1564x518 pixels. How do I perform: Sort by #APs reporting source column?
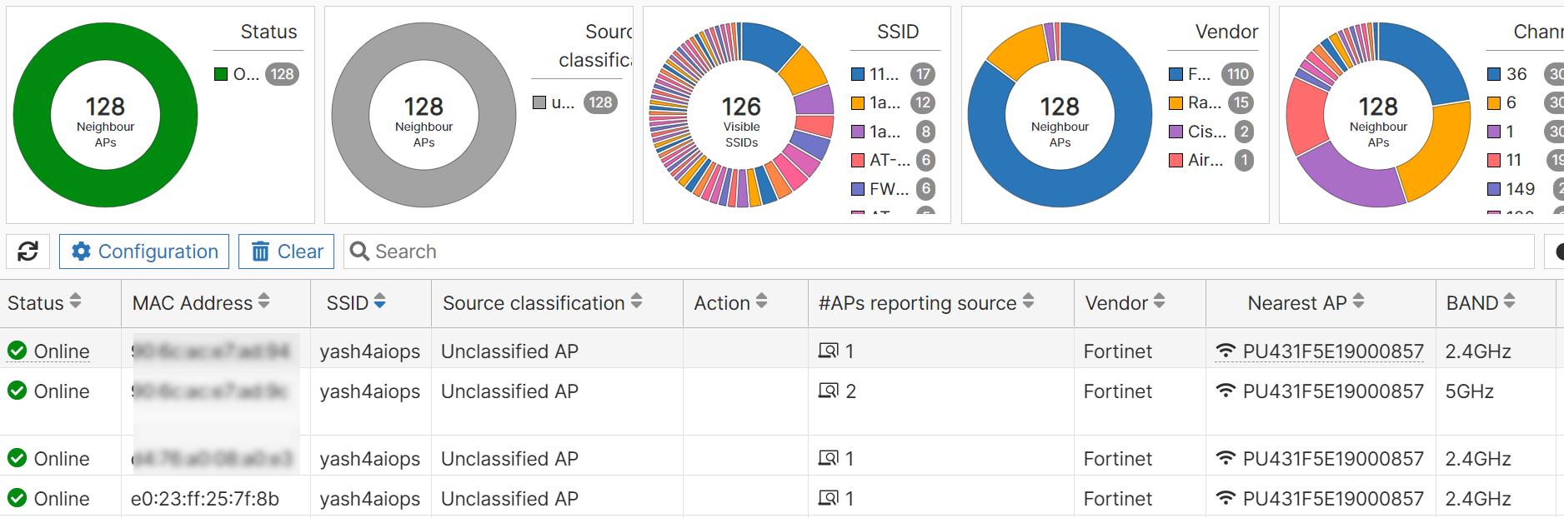(x=1029, y=301)
